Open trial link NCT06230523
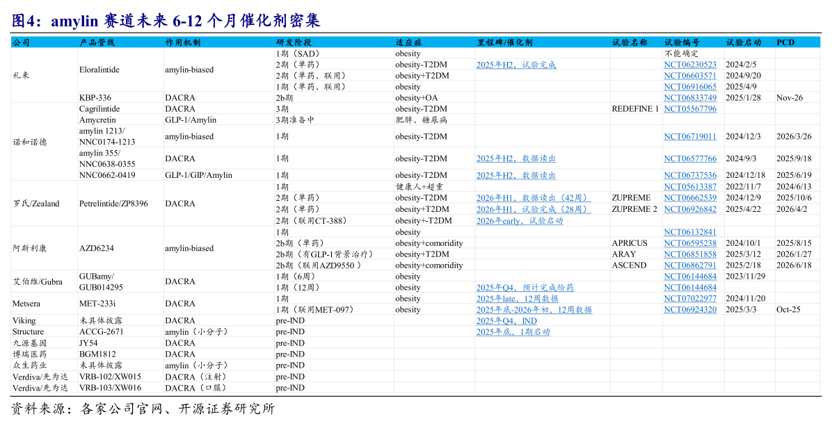 click(x=690, y=65)
